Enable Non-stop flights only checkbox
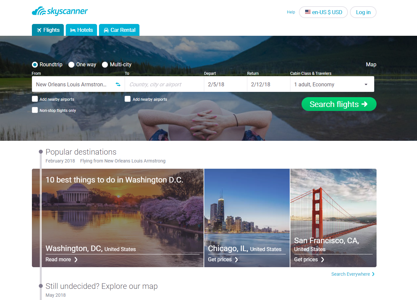 point(35,110)
